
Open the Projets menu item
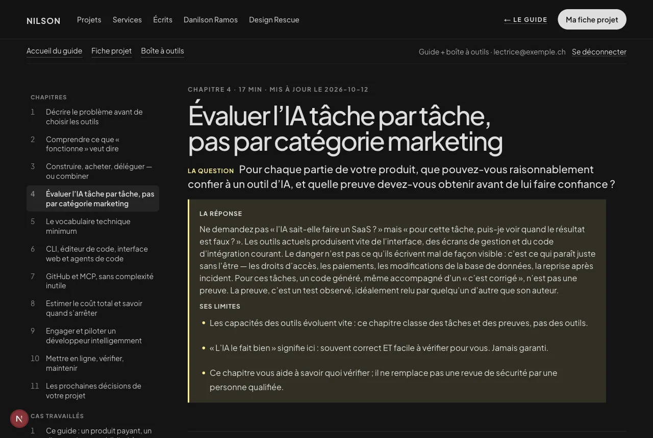[89, 20]
